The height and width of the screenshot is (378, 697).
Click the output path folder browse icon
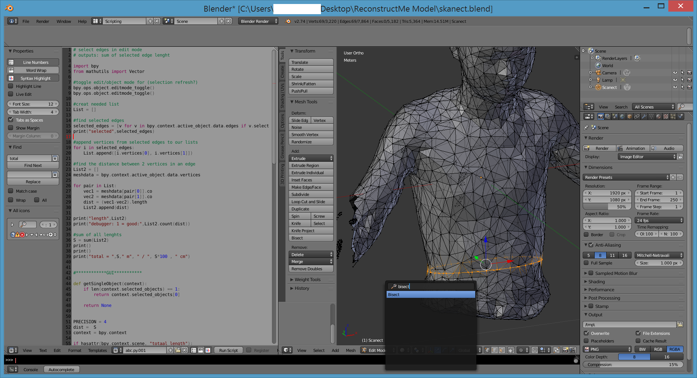coord(680,324)
